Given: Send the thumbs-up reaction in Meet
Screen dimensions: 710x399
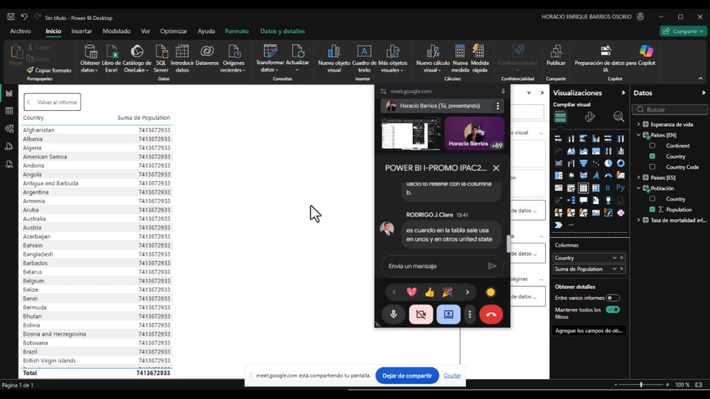Looking at the screenshot, I should (x=429, y=292).
